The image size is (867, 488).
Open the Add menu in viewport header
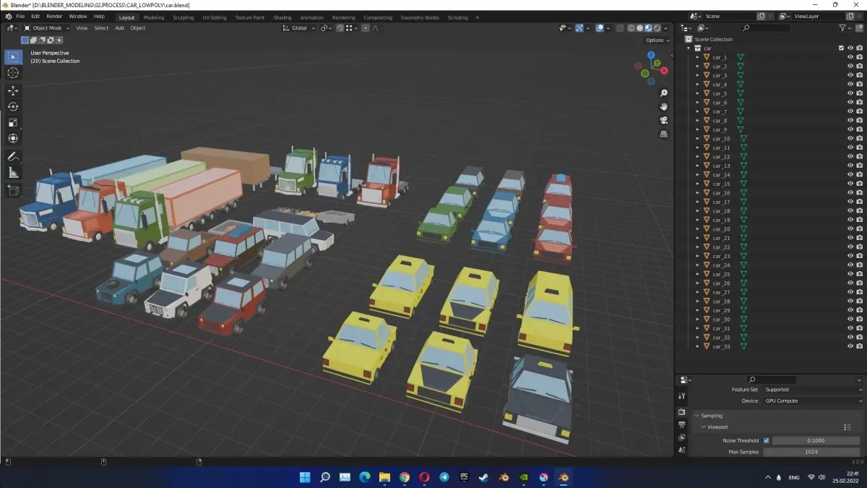pyautogui.click(x=119, y=28)
